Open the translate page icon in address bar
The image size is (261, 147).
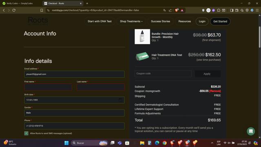[x=164, y=10]
